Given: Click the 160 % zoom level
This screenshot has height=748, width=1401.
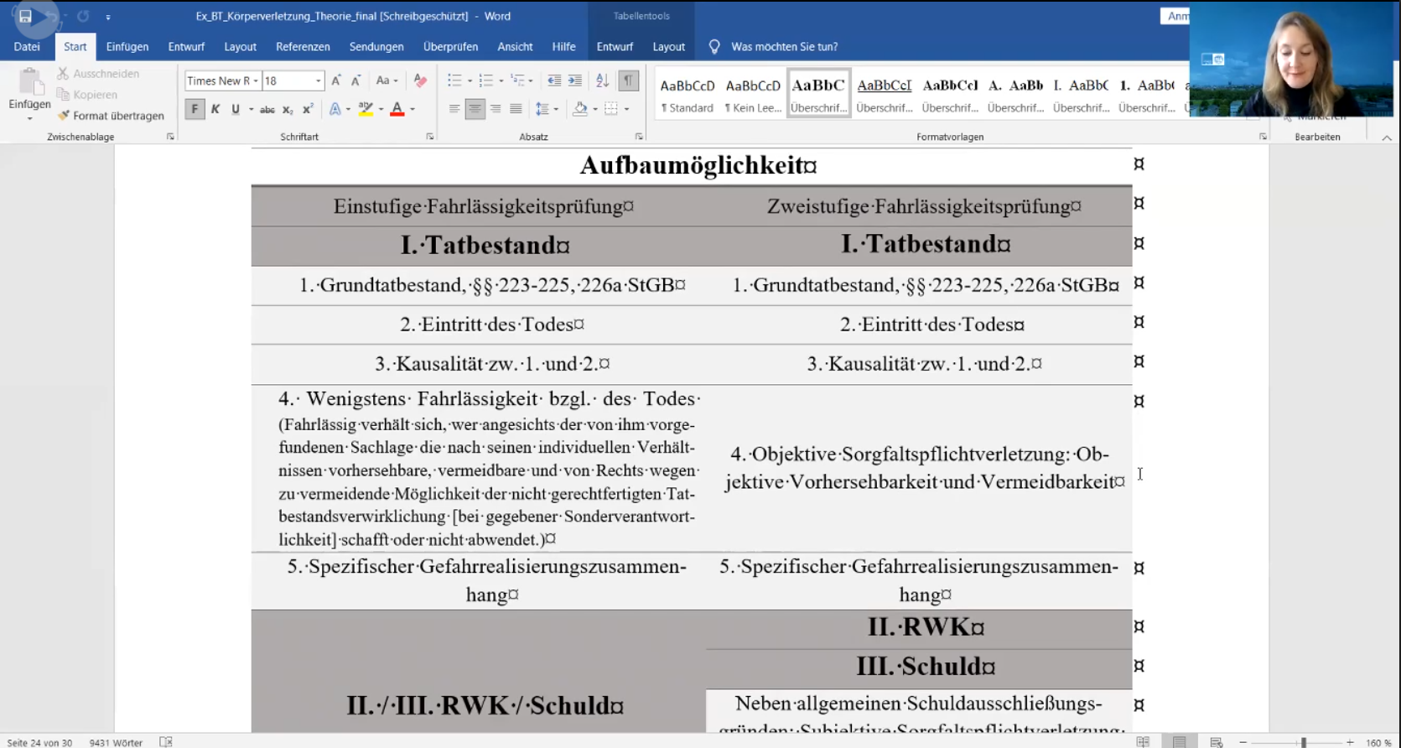Looking at the screenshot, I should [1378, 742].
